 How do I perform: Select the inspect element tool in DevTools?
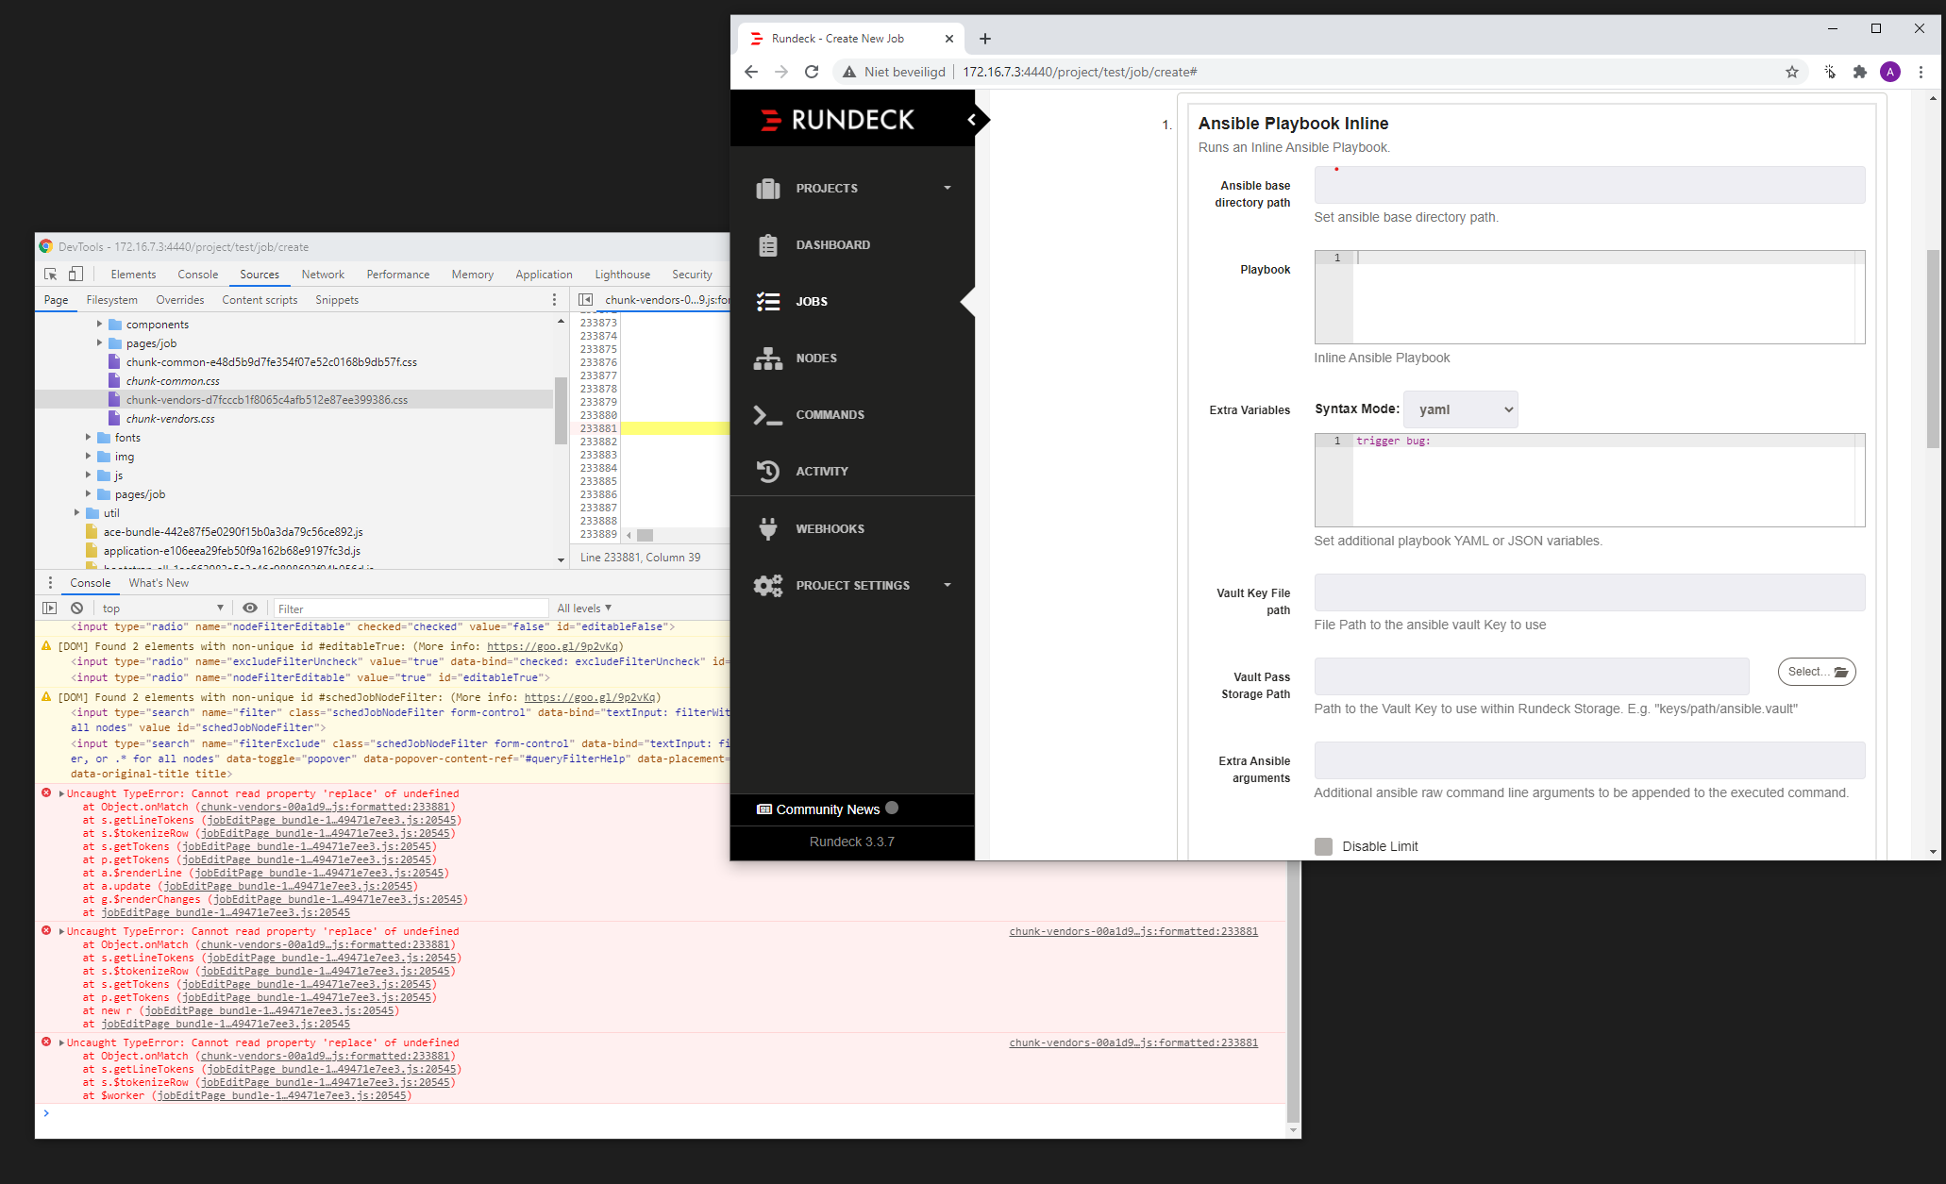(x=50, y=274)
